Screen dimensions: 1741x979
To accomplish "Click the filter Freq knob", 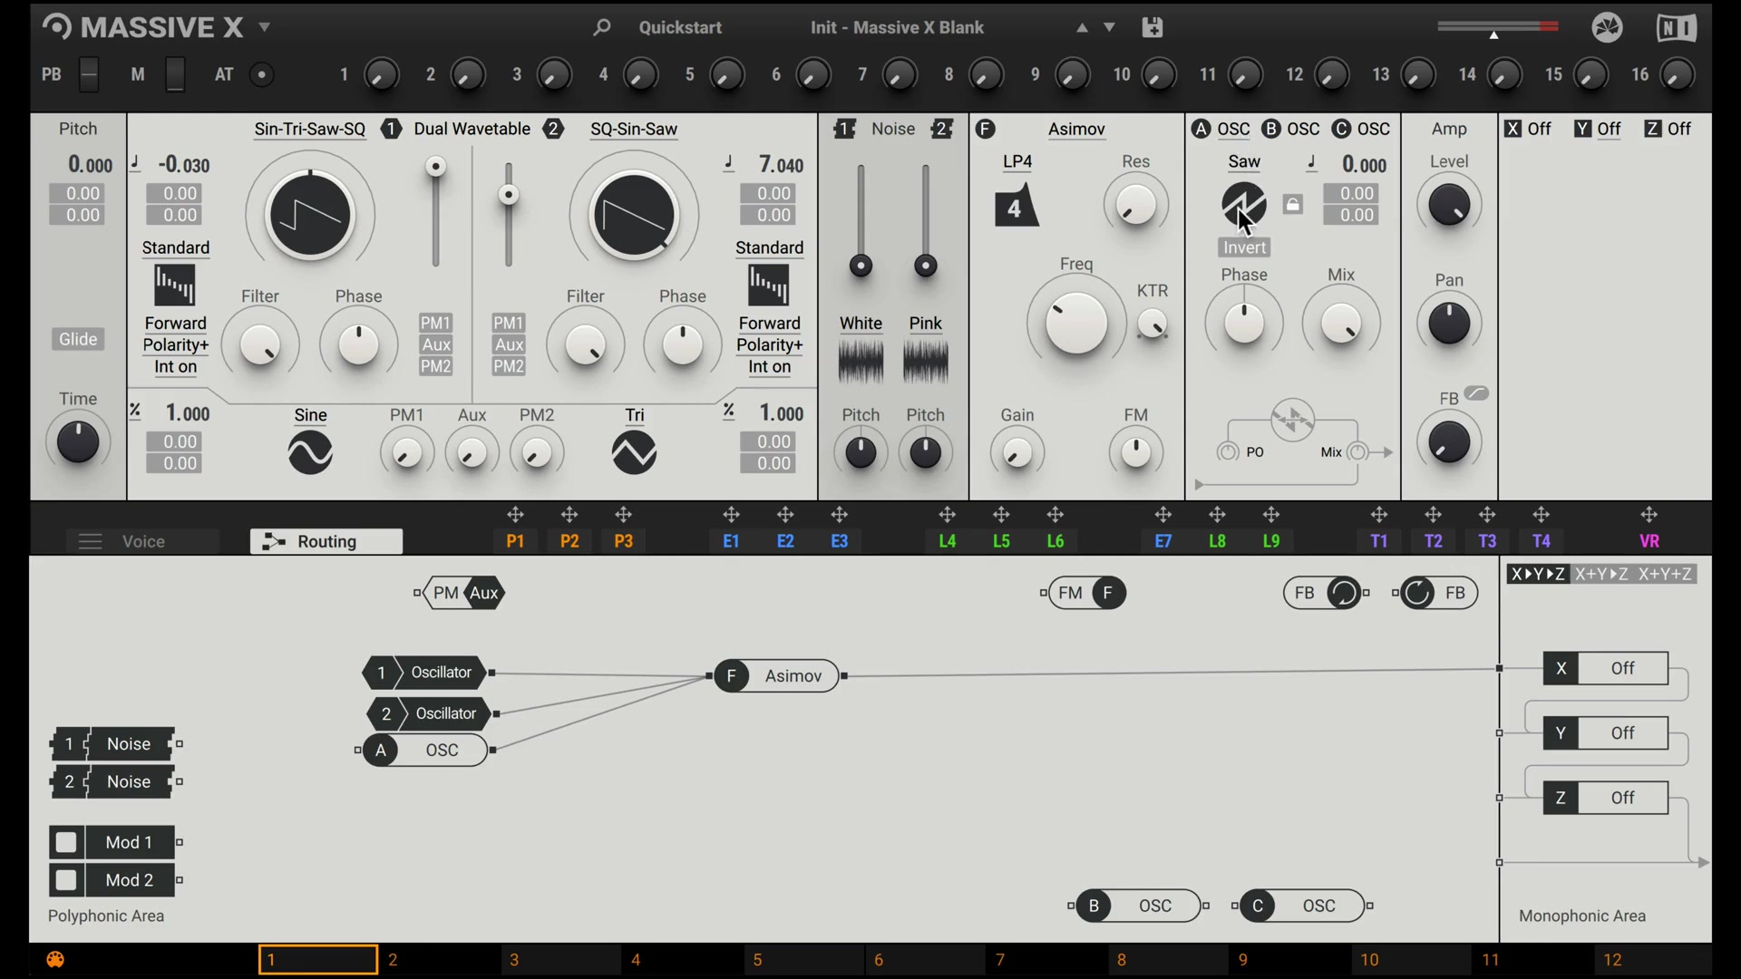I will [x=1076, y=323].
